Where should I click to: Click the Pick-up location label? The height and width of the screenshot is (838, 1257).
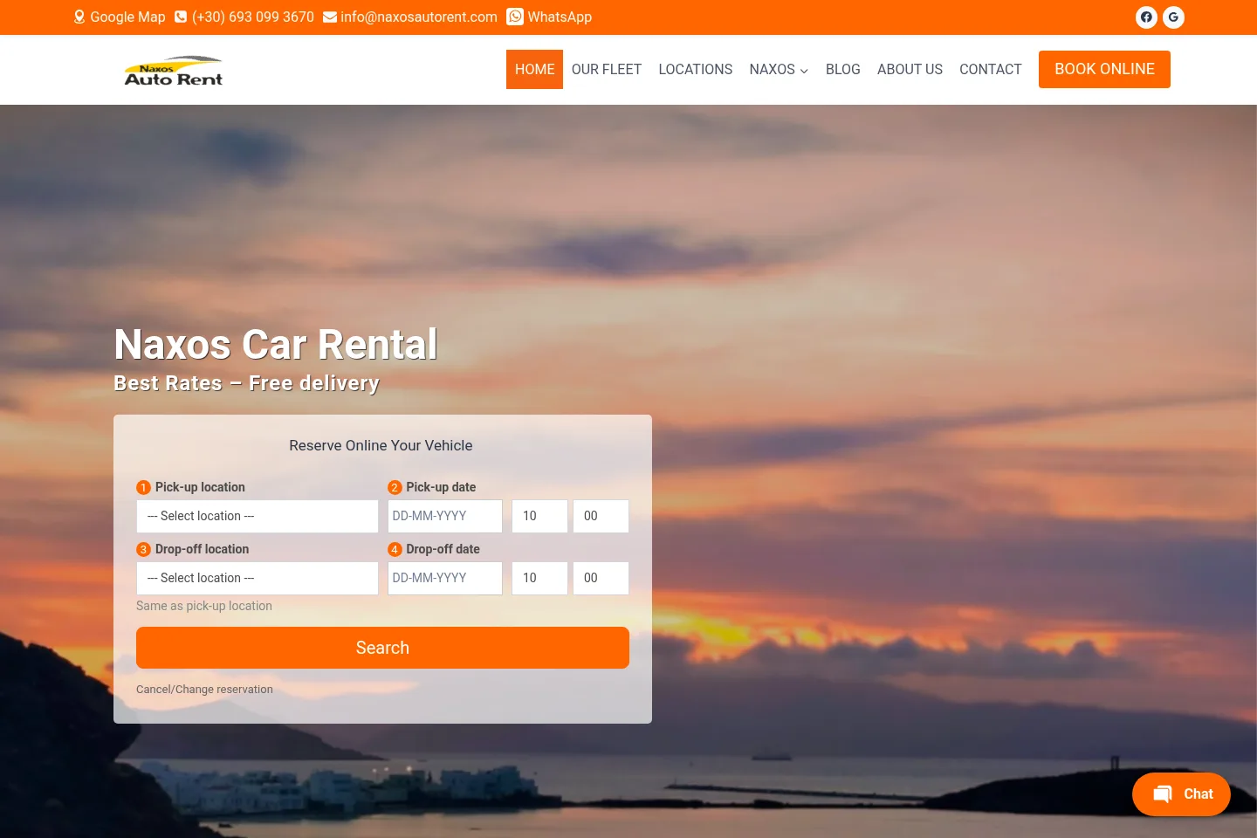[x=200, y=487]
